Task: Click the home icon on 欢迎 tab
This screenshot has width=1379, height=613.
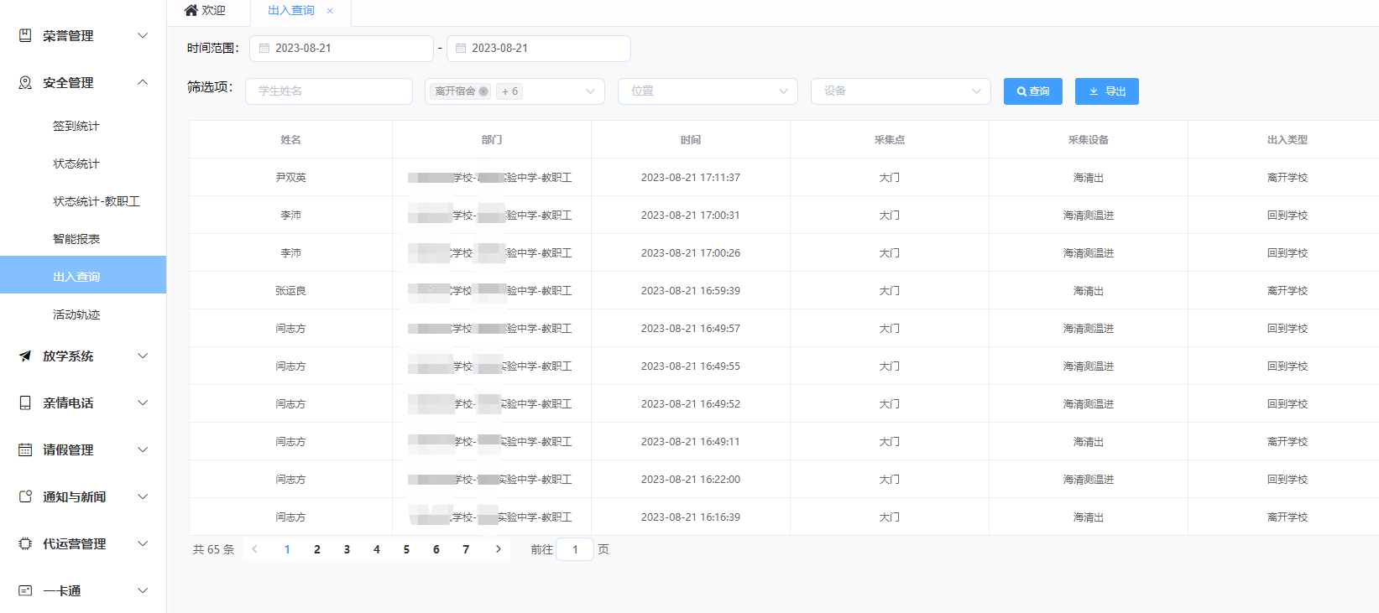Action: (x=191, y=10)
